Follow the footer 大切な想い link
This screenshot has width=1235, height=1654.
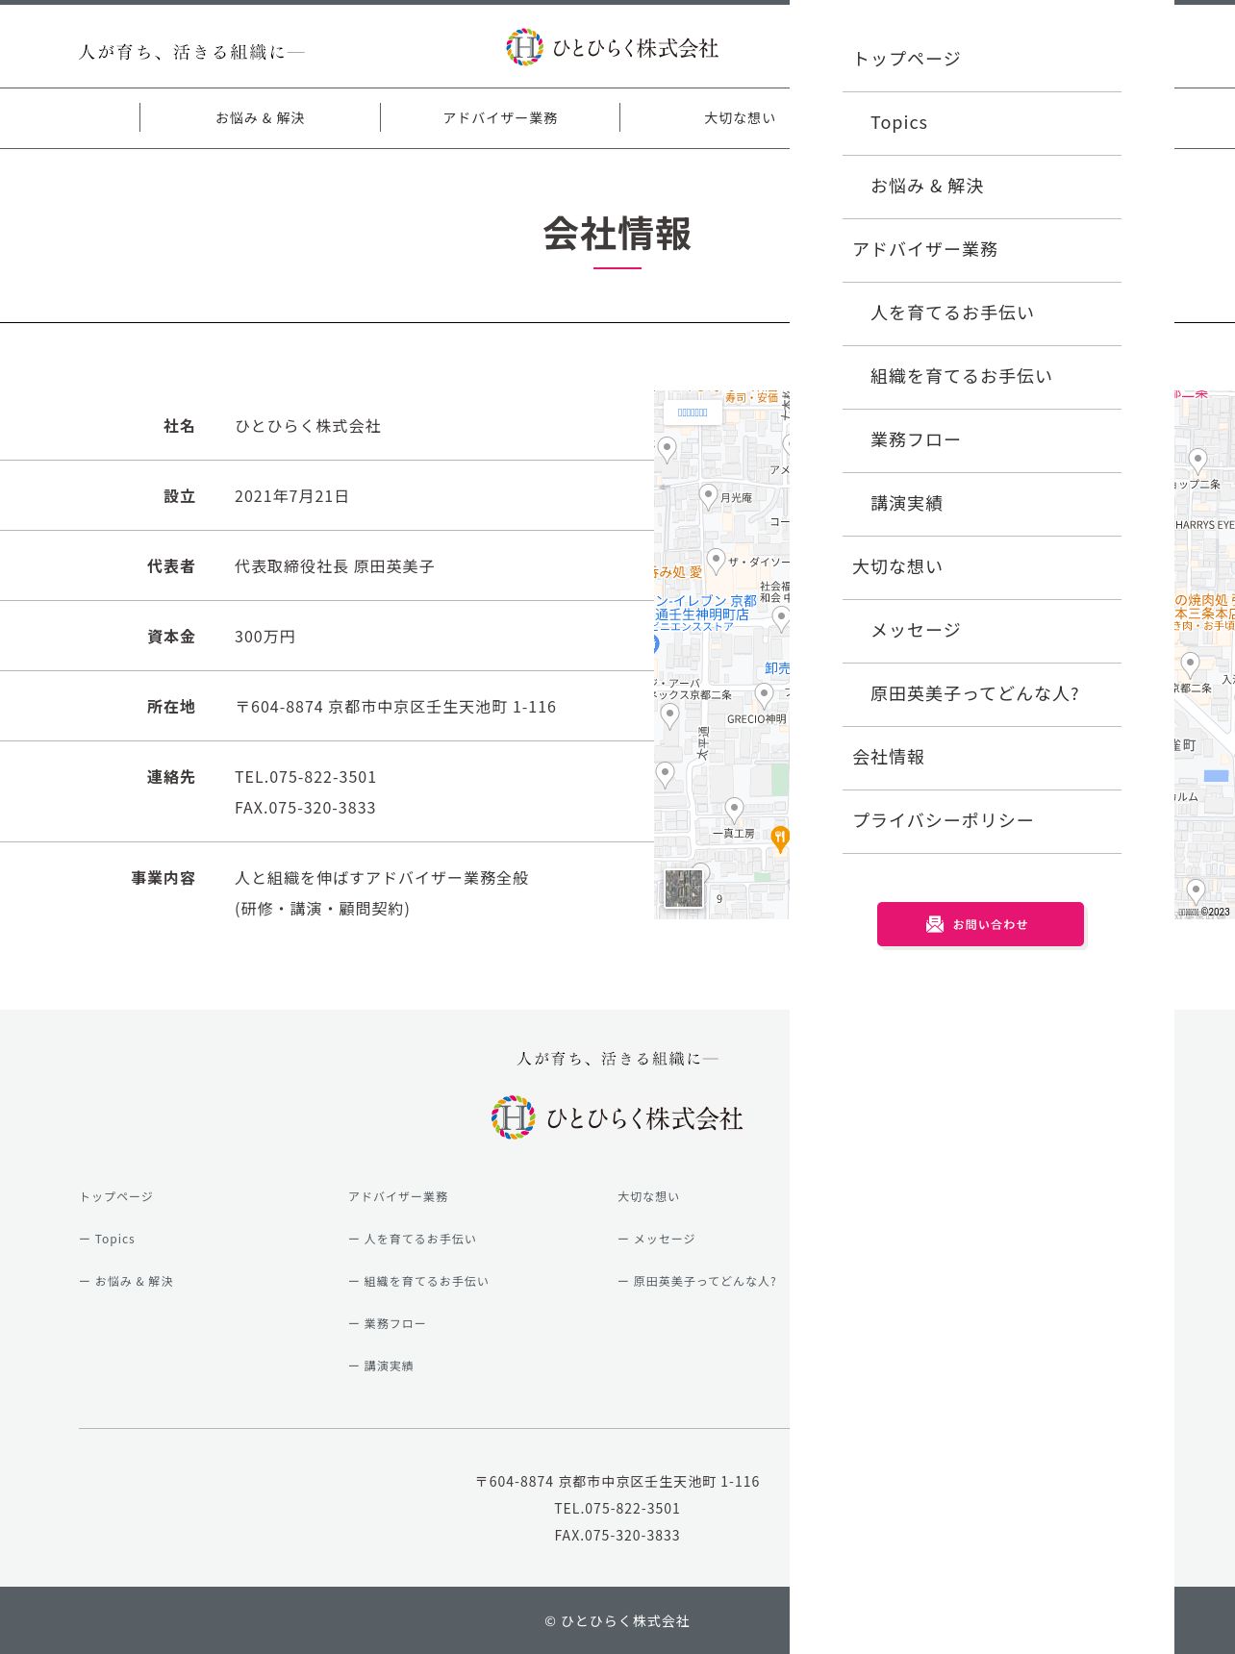[x=648, y=1196]
